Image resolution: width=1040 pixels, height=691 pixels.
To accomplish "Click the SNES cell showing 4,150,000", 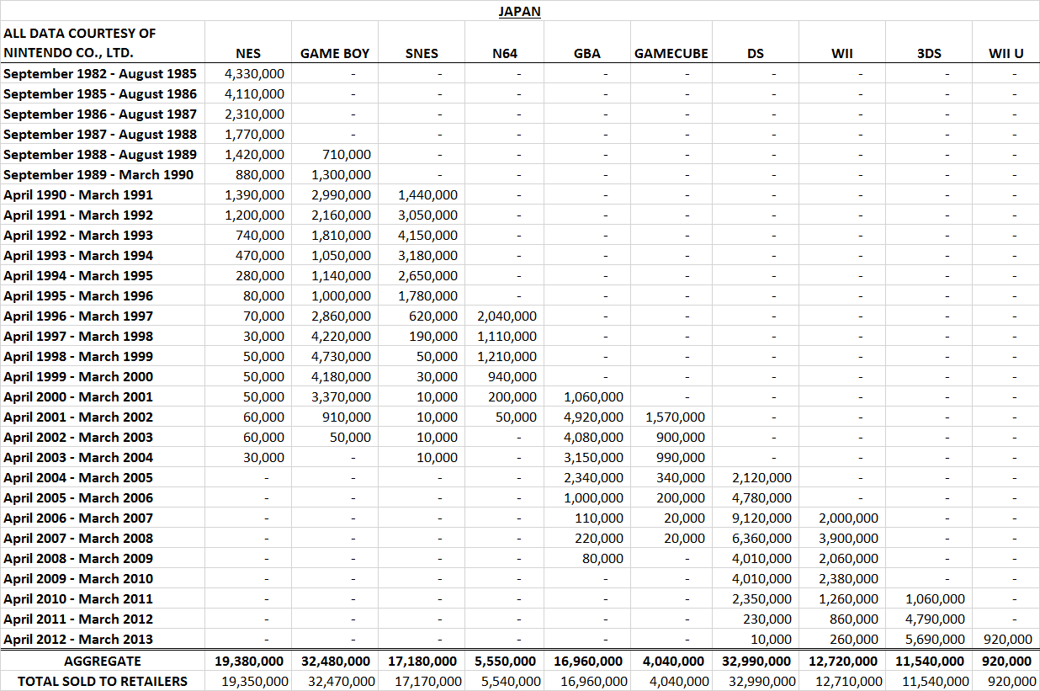I will point(429,235).
